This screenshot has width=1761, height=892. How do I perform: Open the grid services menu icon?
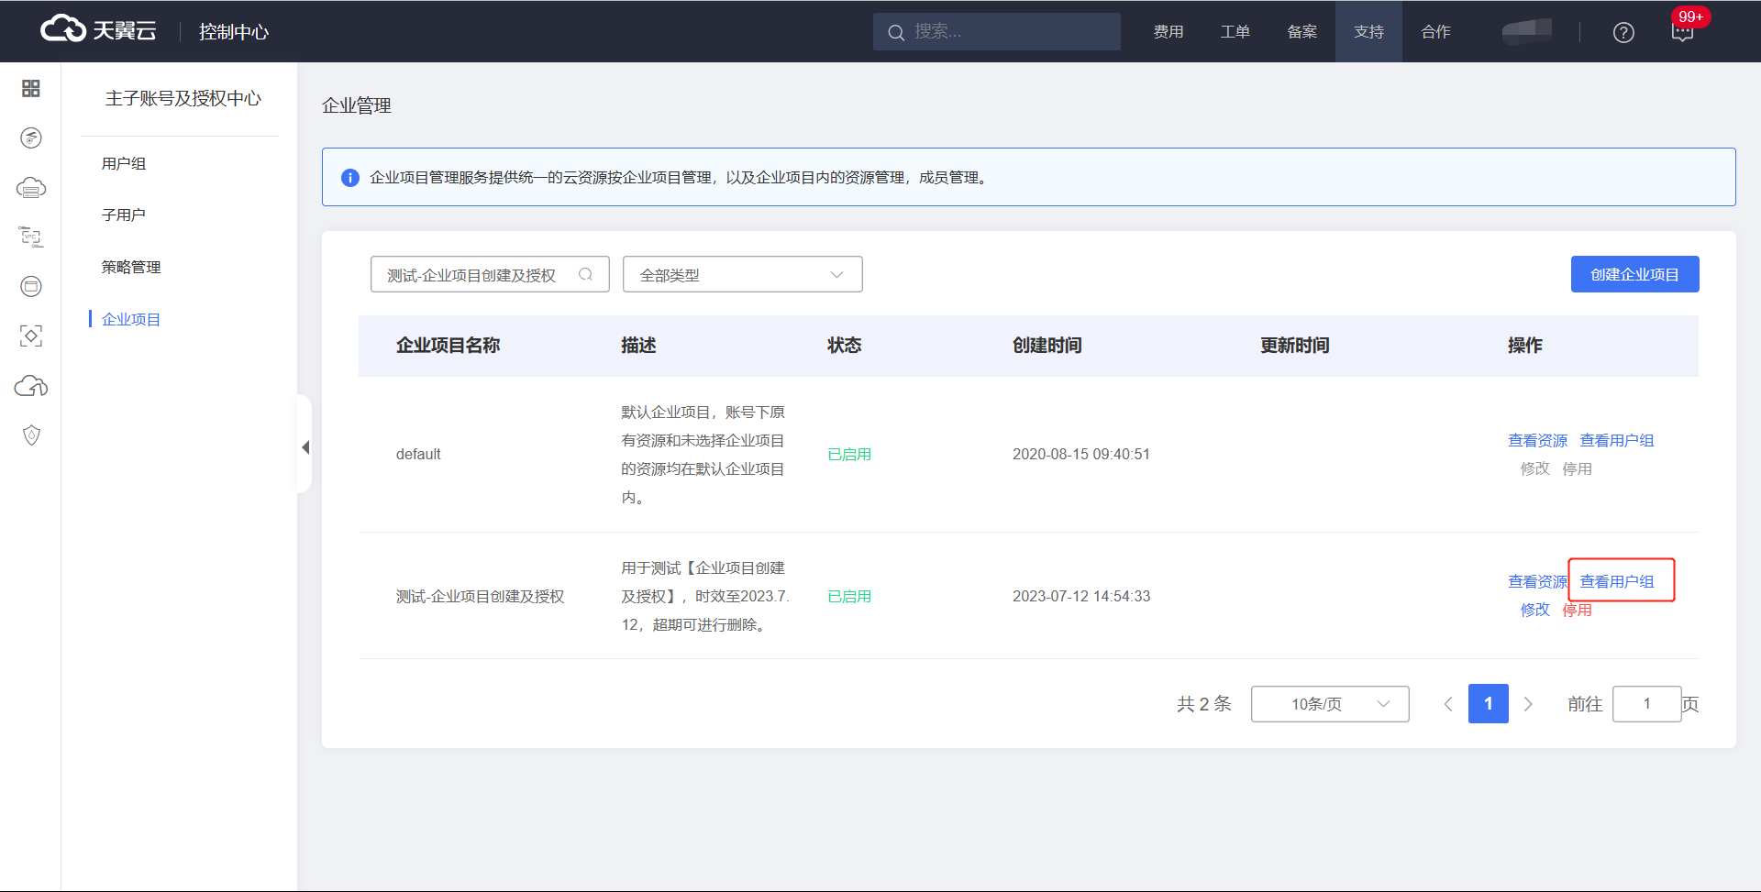pos(30,88)
